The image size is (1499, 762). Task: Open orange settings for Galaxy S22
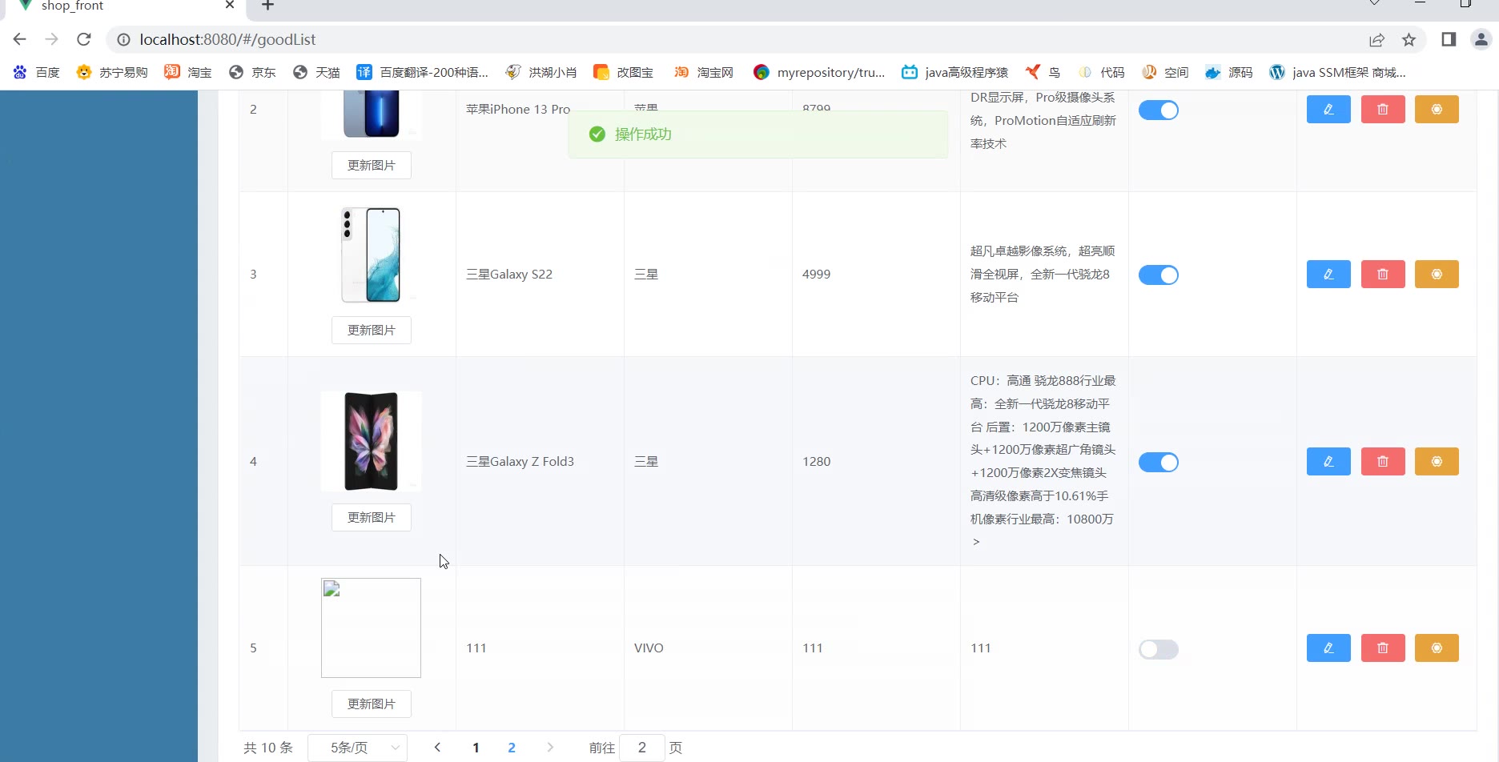[x=1437, y=275]
